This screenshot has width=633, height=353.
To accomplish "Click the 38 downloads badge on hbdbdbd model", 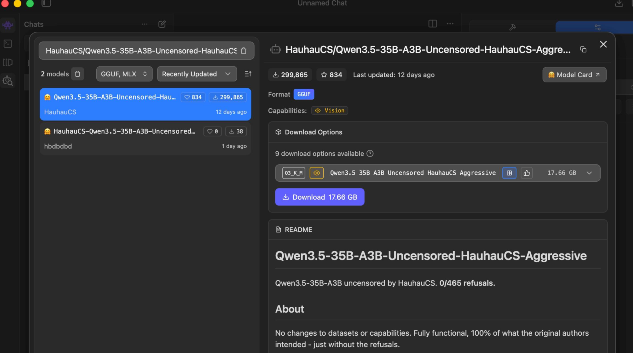I will [236, 131].
